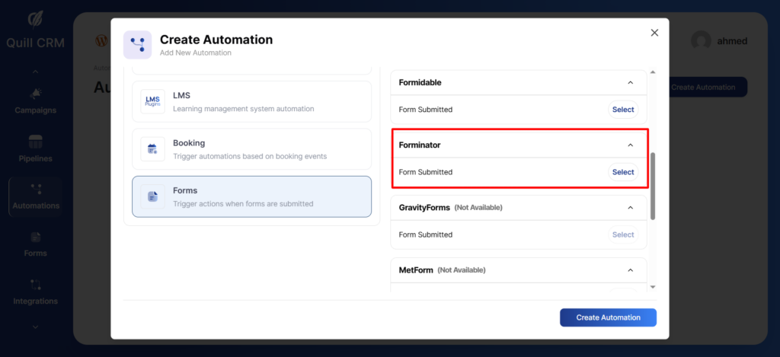Collapse the Formidable section chevron
Screen dimensions: 780x357
click(x=630, y=82)
